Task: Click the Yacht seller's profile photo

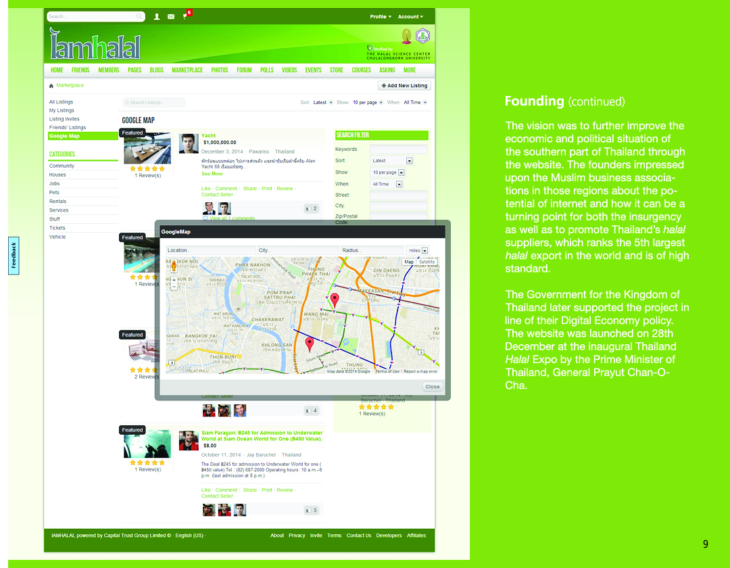Action: [189, 143]
